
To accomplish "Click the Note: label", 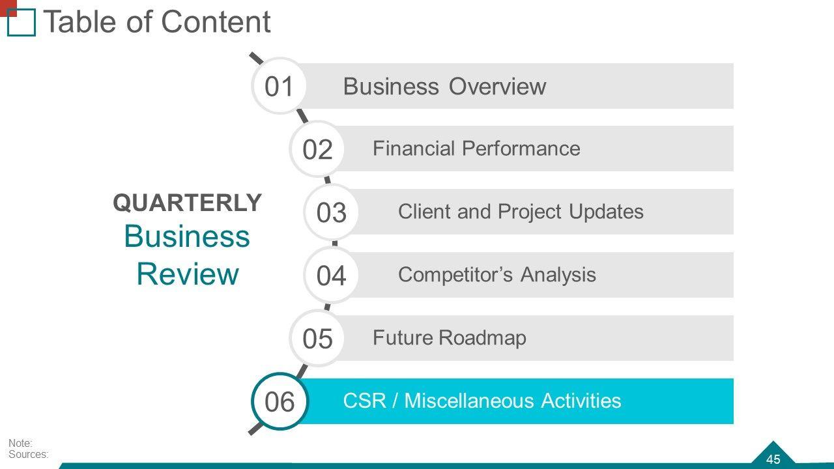I will [20, 444].
